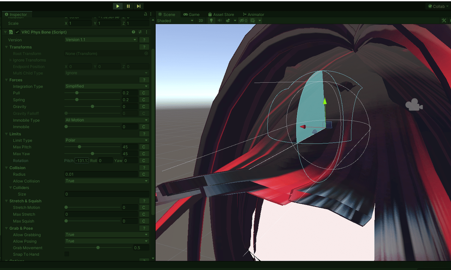Open the padlock icon on the Inspector
The image size is (451, 270).
tap(145, 14)
